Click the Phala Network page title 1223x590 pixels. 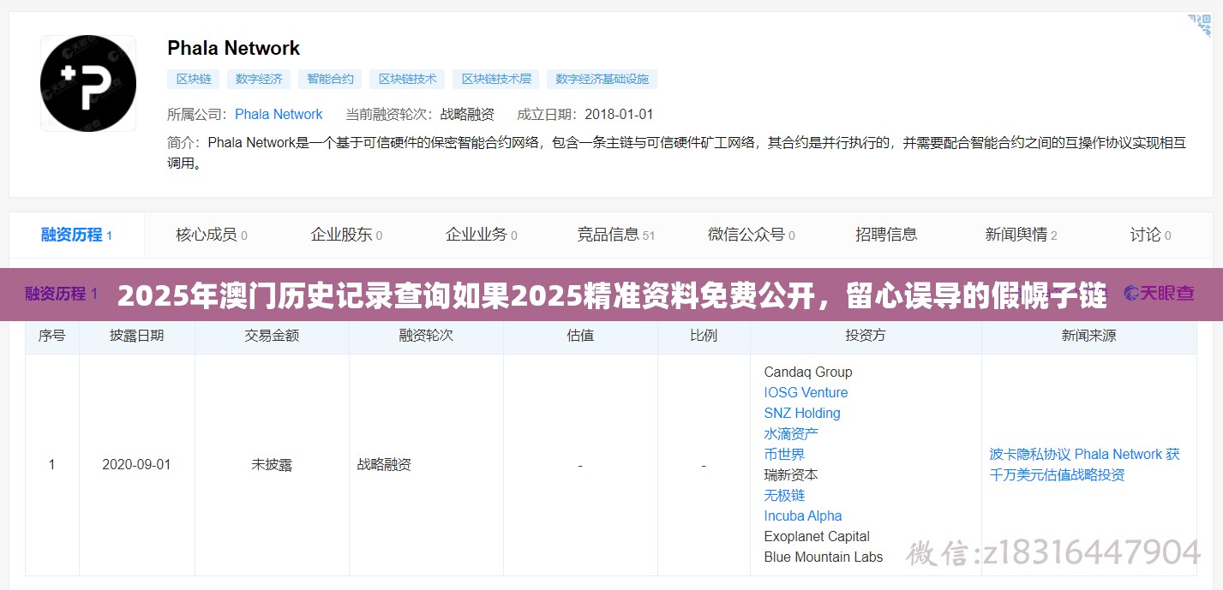tap(233, 48)
